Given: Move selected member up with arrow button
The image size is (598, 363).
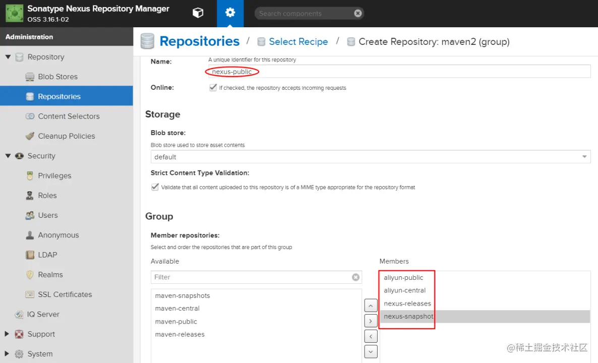Looking at the screenshot, I should tap(371, 306).
